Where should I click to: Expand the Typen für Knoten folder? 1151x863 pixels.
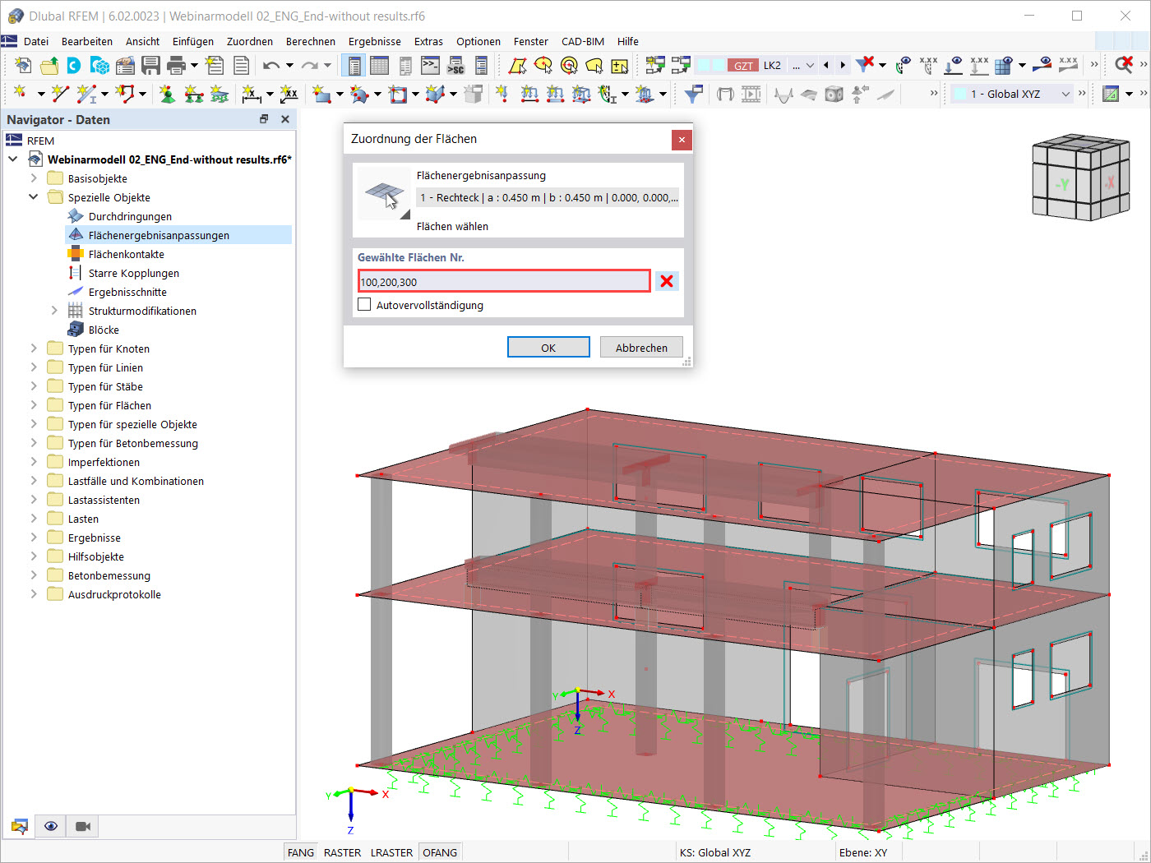tap(34, 348)
